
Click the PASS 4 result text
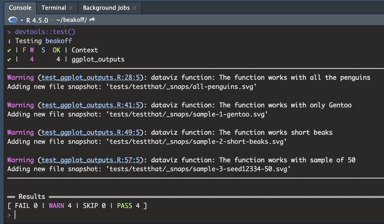(128, 206)
